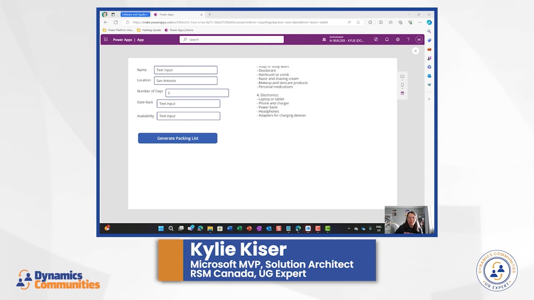Switch preview to desktop form factor

pyautogui.click(x=402, y=76)
